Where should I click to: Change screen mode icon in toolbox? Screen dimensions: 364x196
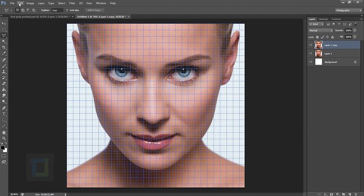pos(4,162)
